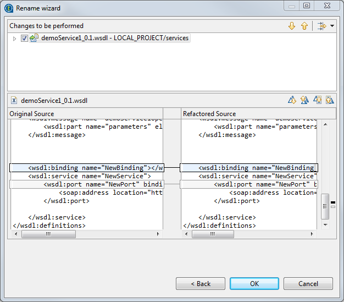This screenshot has height=302, width=344.
Task: Click the black change marker in overview ruler
Action: pyautogui.click(x=333, y=202)
